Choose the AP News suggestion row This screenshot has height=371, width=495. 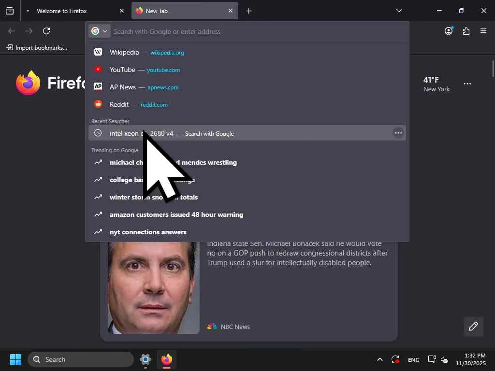click(x=247, y=87)
